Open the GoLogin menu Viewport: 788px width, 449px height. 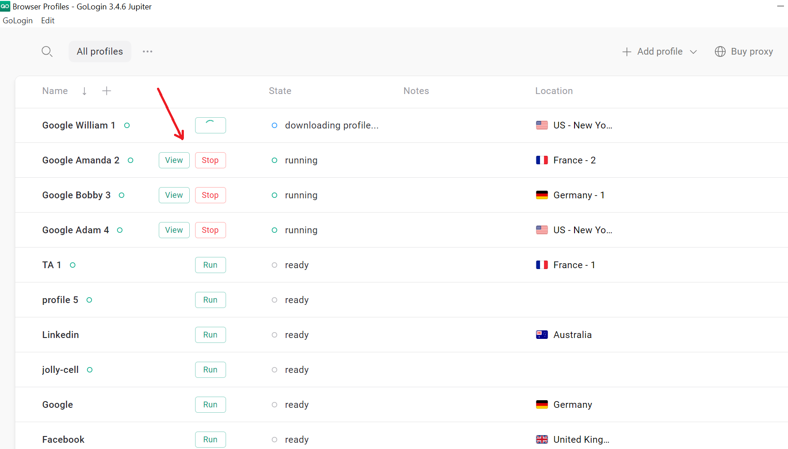pyautogui.click(x=17, y=21)
